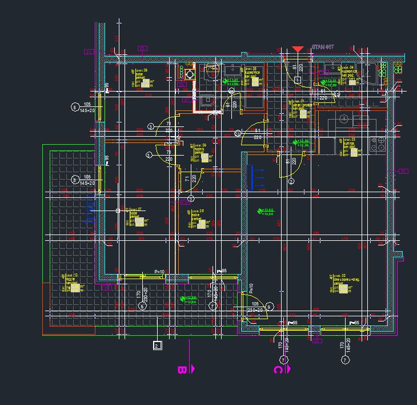
Task: Click the magenta section marker C
Action: pos(279,369)
